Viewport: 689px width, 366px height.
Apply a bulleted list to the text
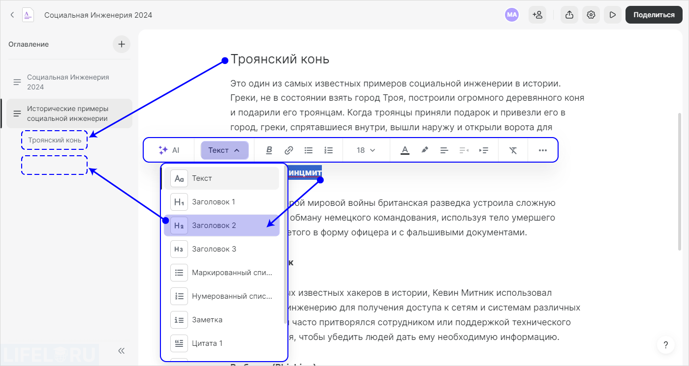tap(309, 150)
